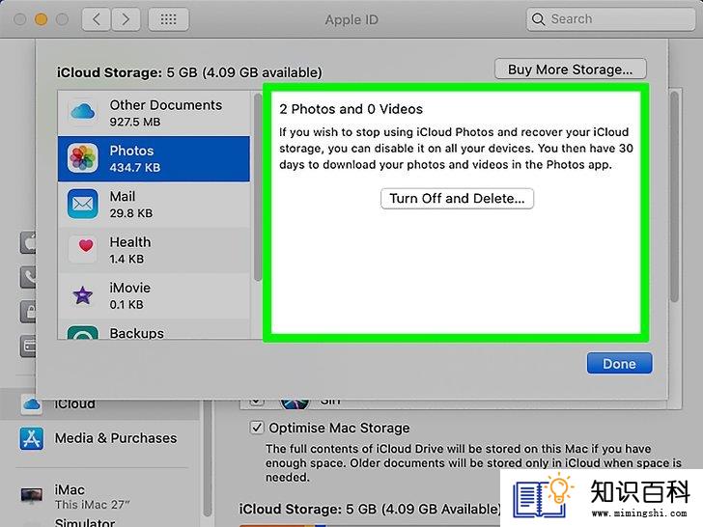This screenshot has height=527, width=703.
Task: Click the iCloud sidebar cloud icon
Action: tap(31, 403)
